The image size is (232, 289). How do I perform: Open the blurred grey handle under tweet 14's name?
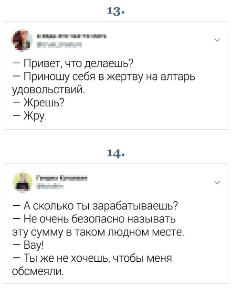(50, 187)
